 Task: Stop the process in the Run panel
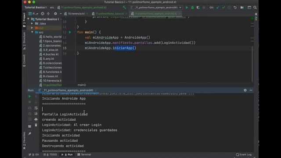tap(30, 102)
